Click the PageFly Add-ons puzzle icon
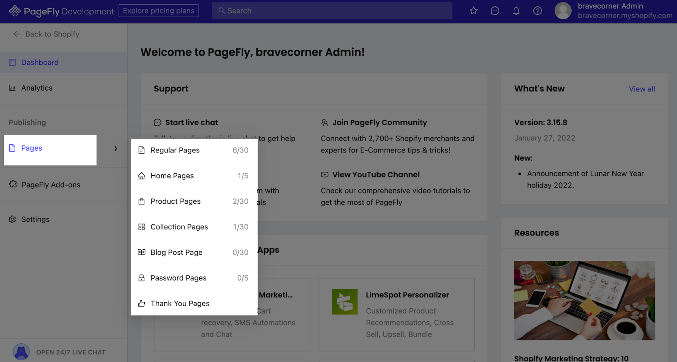677x362 pixels. pos(13,184)
